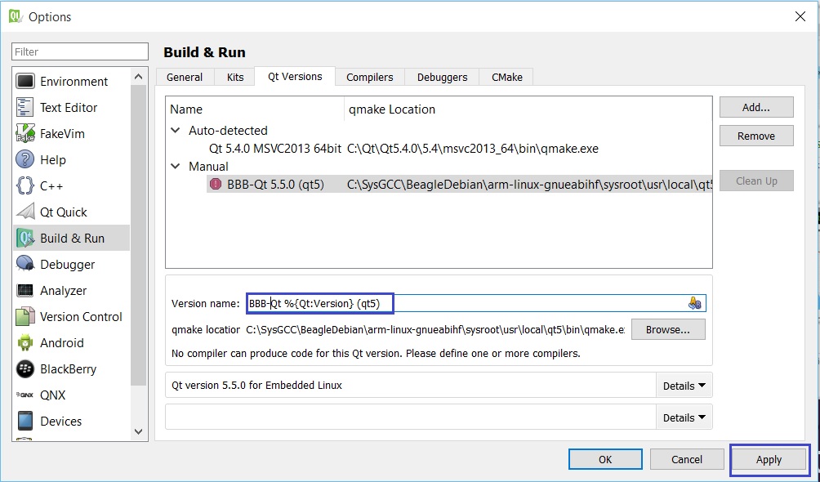
Task: Click the qmake location path text
Action: tap(435, 330)
